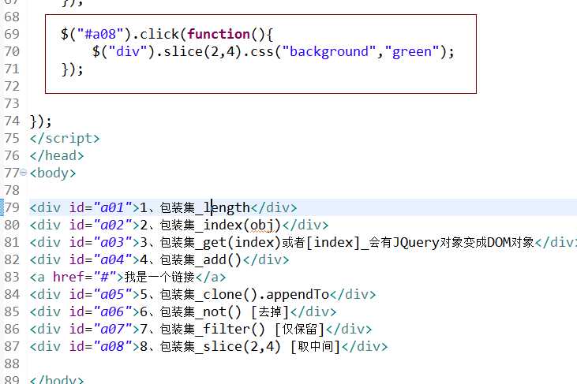Click 'not() [去掉]' text on line 85
Screen dimensions: 577x384
coord(245,311)
